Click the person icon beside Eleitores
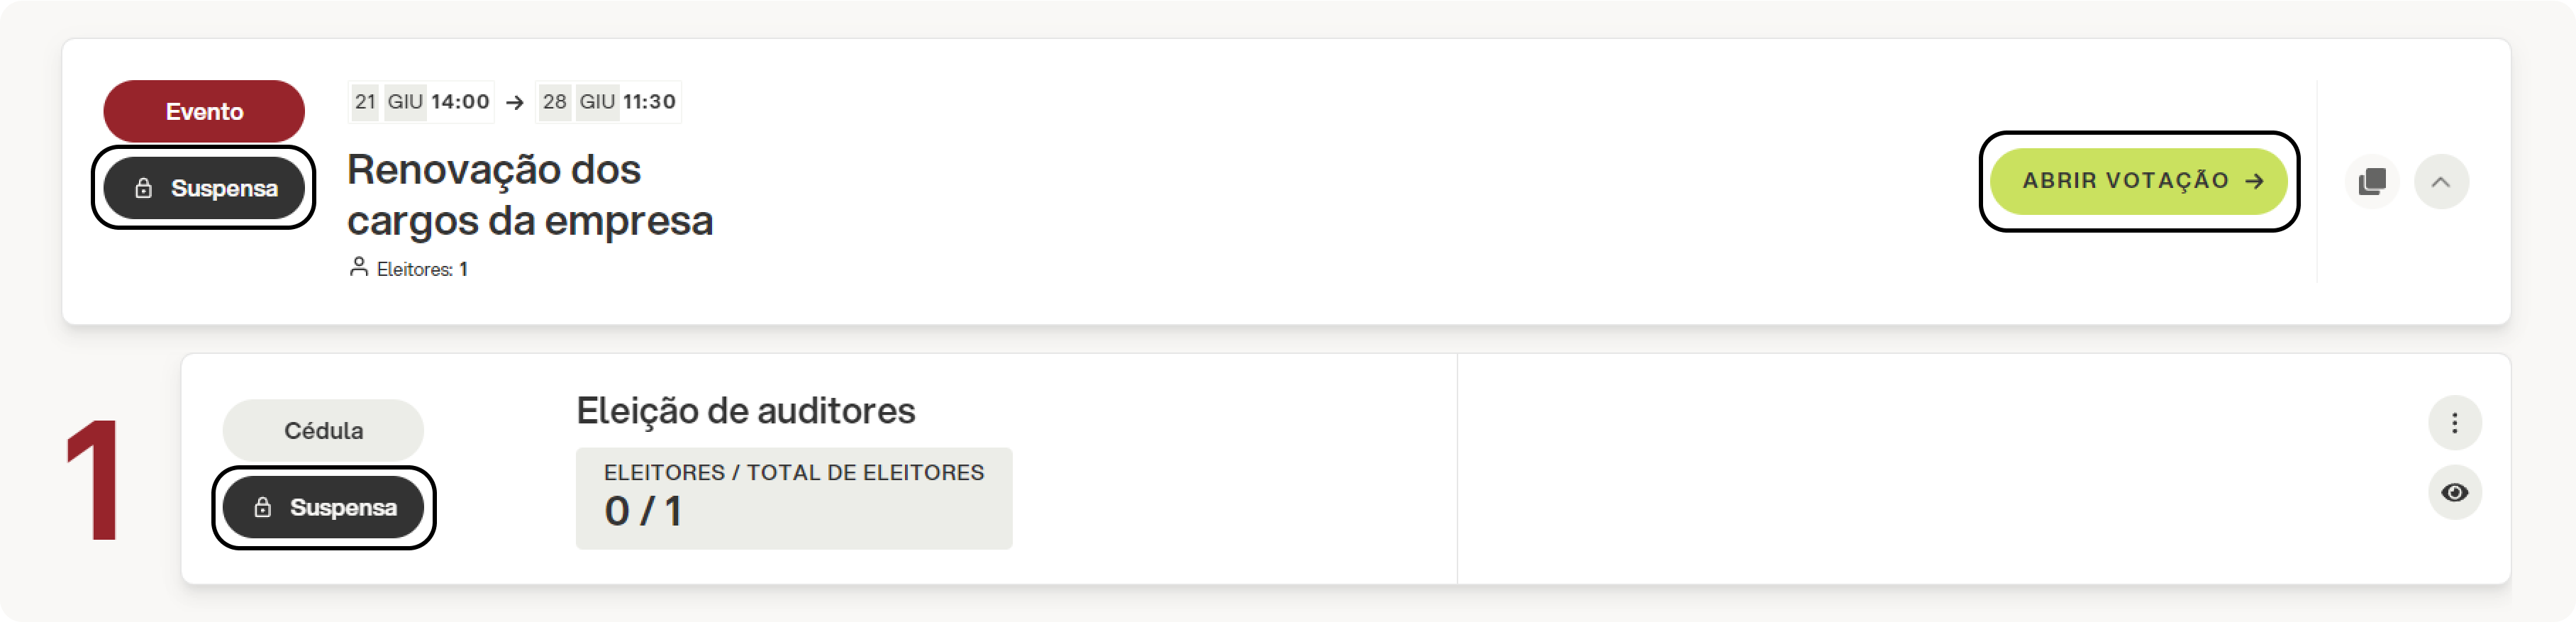Viewport: 2576px width, 622px height. click(358, 267)
